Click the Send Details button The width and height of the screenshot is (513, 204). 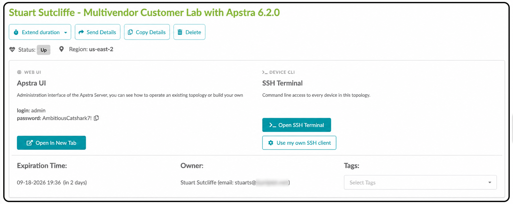click(x=97, y=32)
